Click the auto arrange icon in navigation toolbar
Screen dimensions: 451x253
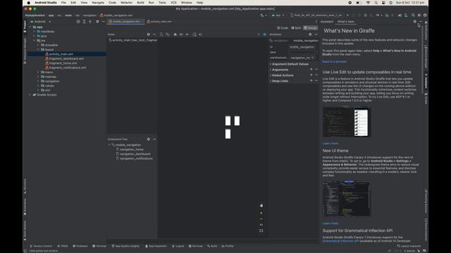(200, 34)
